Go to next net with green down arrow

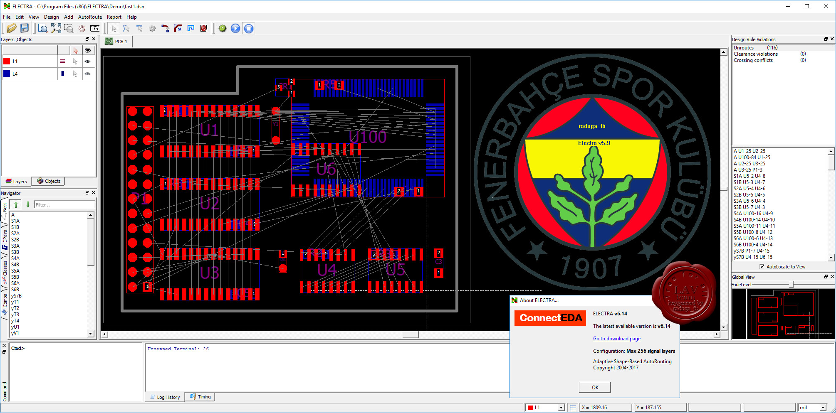pos(28,204)
